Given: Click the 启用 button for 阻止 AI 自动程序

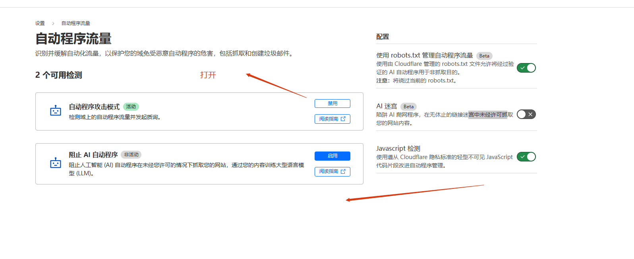Looking at the screenshot, I should tap(332, 156).
